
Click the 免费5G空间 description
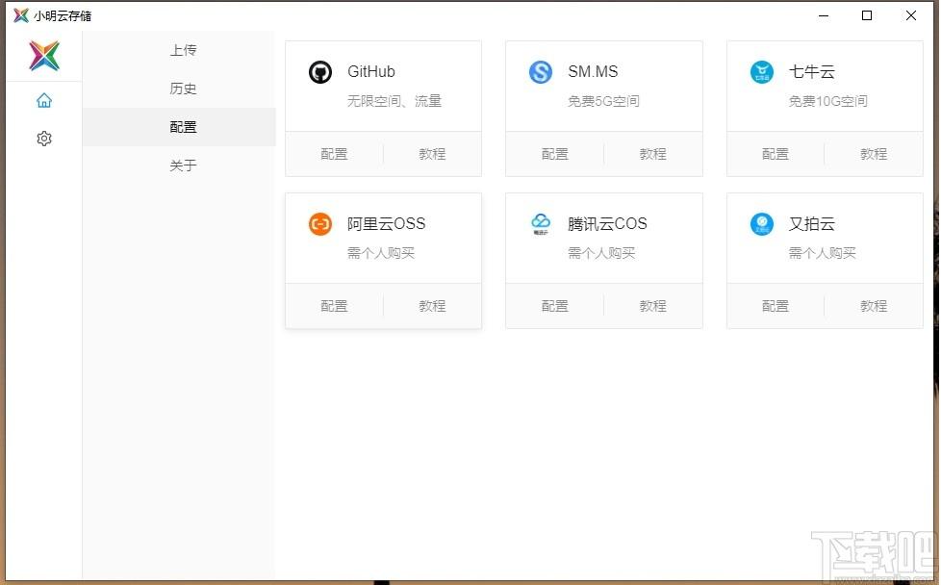tap(603, 101)
